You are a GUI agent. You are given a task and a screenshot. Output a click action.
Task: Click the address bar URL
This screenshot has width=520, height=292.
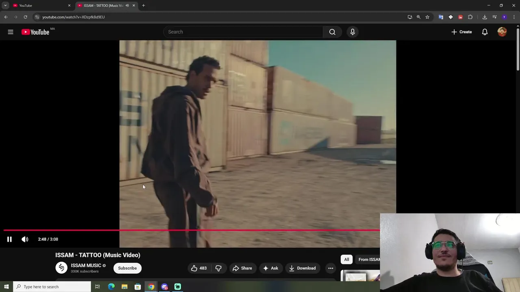click(74, 17)
